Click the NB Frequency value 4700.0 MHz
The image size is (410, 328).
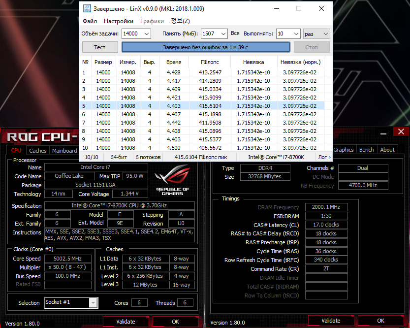pos(363,186)
